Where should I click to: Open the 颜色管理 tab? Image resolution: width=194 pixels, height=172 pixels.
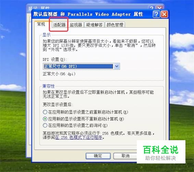[115, 25]
